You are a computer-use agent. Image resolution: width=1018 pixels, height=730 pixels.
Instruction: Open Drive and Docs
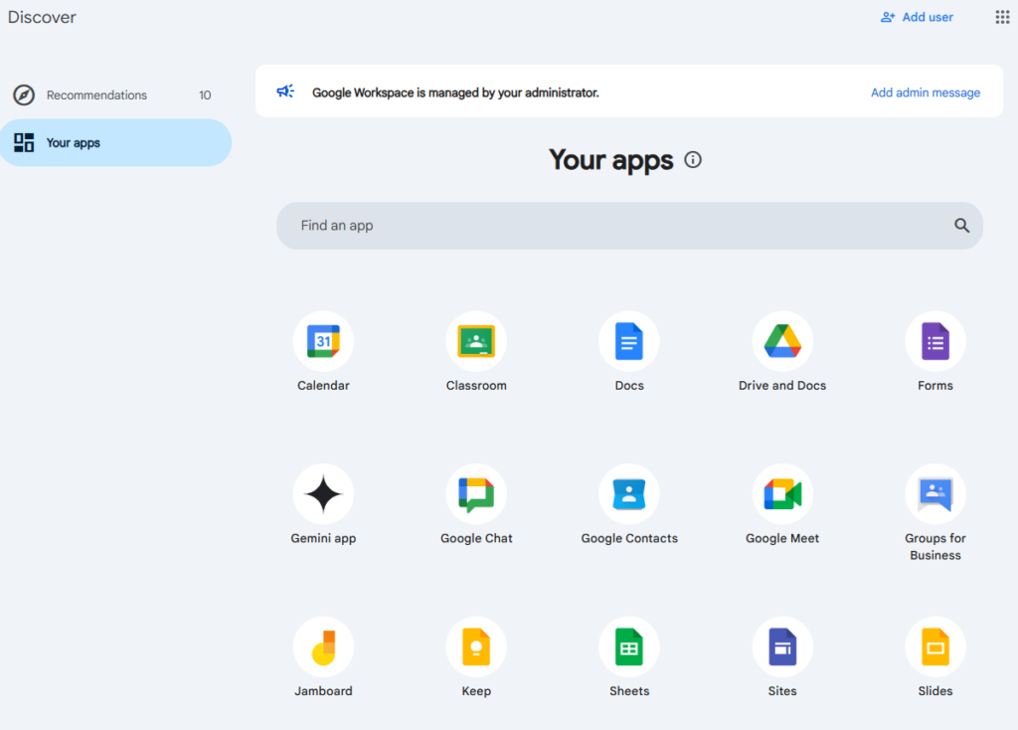[x=782, y=342]
